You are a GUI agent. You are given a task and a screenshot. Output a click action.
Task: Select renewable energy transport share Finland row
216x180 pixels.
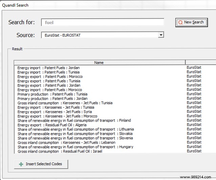(x=74, y=121)
